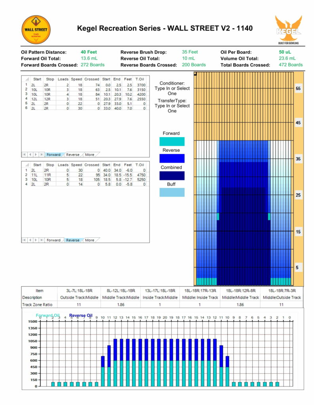
Task: Click first-sheet arrow in the upper load table
Action: (x=25, y=154)
